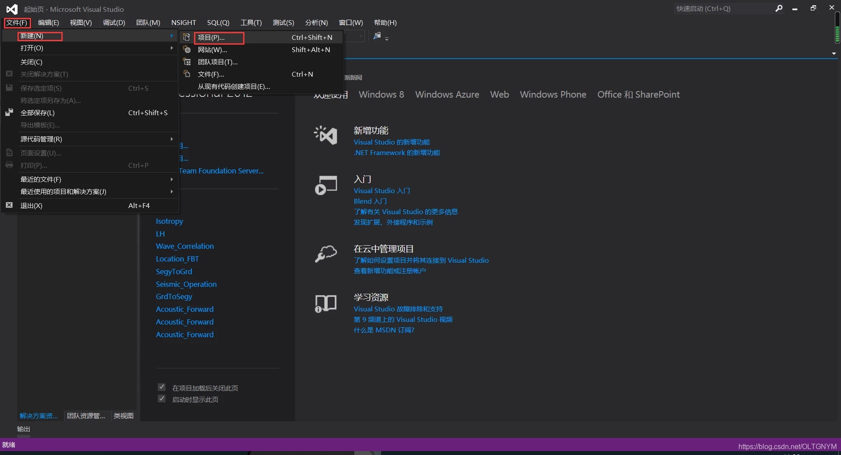Toggle 启动时显示此页 checkbox
Screen dimensions: 841x455
point(162,399)
